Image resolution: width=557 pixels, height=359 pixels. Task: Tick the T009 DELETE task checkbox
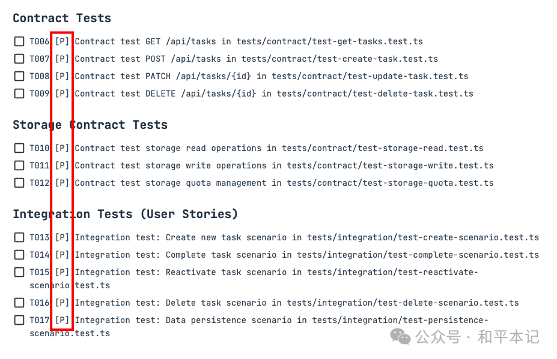(x=19, y=93)
